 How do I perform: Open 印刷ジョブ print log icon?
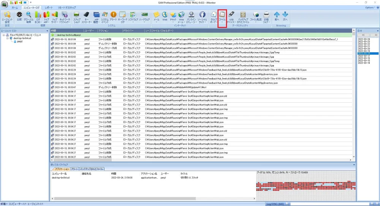(266, 17)
